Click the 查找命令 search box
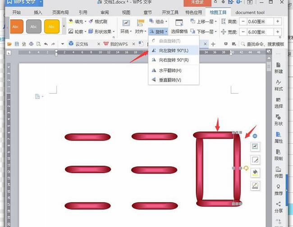 [262, 44]
